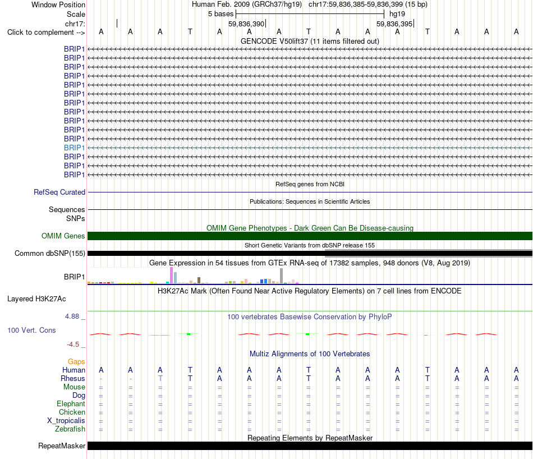
Task: Click the dark green OMIM Genes bar
Action: coord(310,236)
